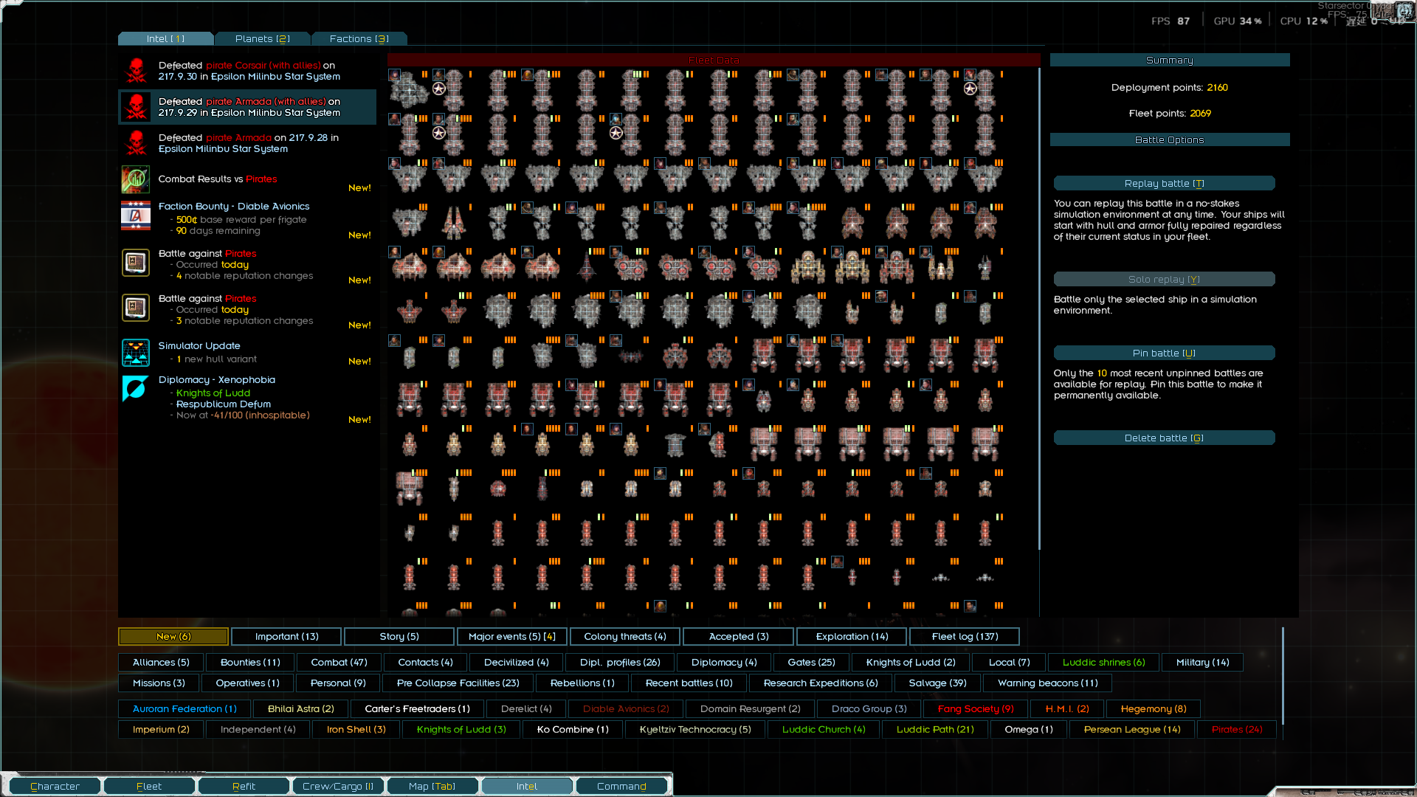1417x797 pixels.
Task: Filter by Military (14) tag
Action: click(x=1202, y=662)
